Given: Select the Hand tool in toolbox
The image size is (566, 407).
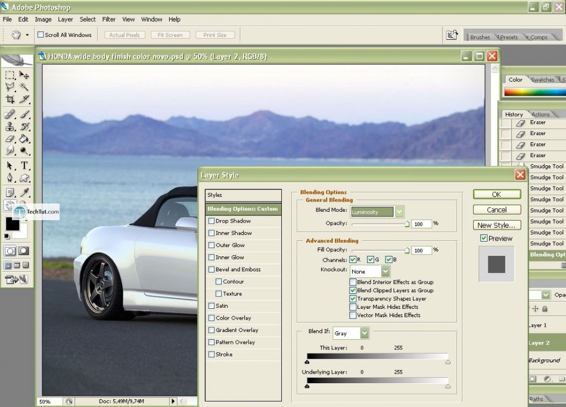Looking at the screenshot, I should pyautogui.click(x=9, y=205).
